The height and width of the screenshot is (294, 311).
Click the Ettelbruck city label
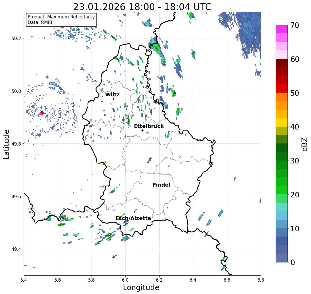[149, 126]
